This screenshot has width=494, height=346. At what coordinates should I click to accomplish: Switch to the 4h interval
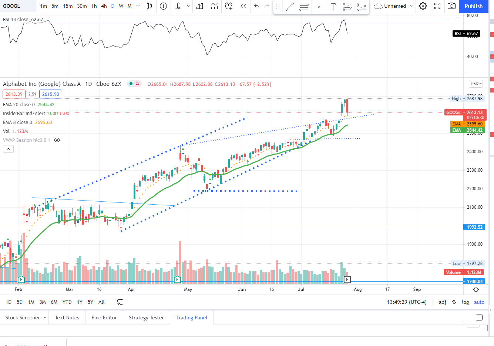tap(104, 6)
